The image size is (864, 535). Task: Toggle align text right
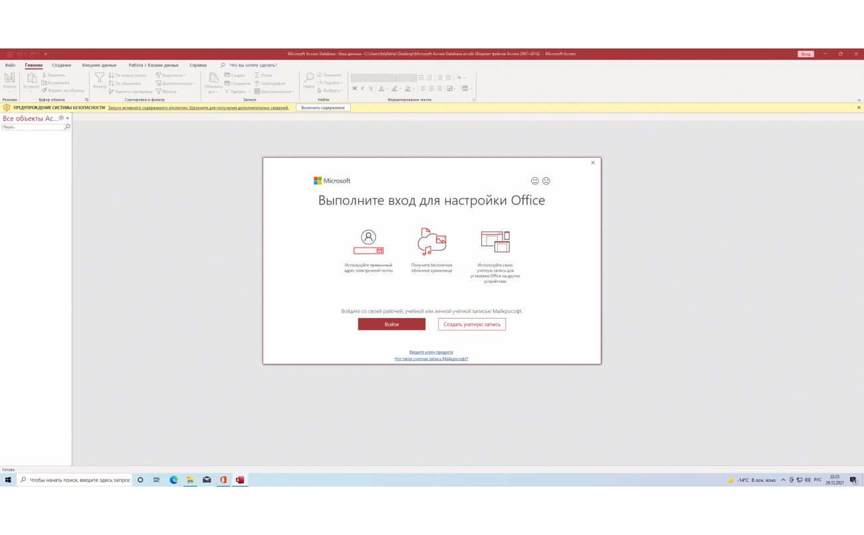[440, 88]
